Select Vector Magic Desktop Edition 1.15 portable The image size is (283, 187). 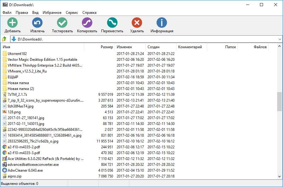[x=42, y=60]
